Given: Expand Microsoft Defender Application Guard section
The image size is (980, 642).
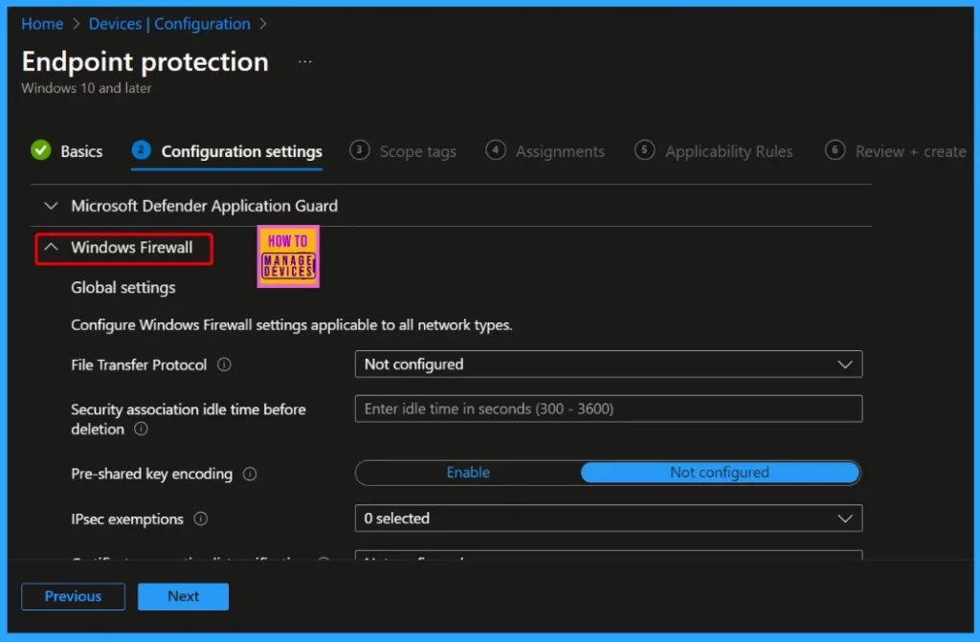Looking at the screenshot, I should click(203, 206).
